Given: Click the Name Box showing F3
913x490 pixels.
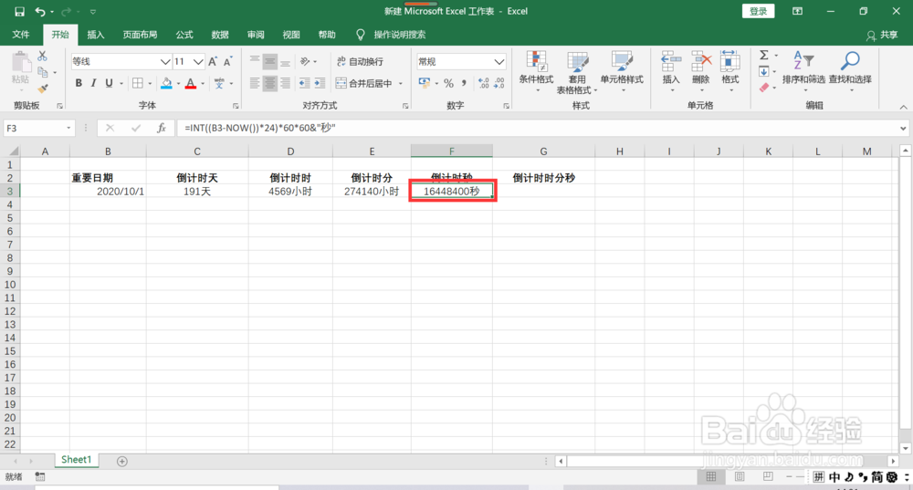Looking at the screenshot, I should click(39, 128).
